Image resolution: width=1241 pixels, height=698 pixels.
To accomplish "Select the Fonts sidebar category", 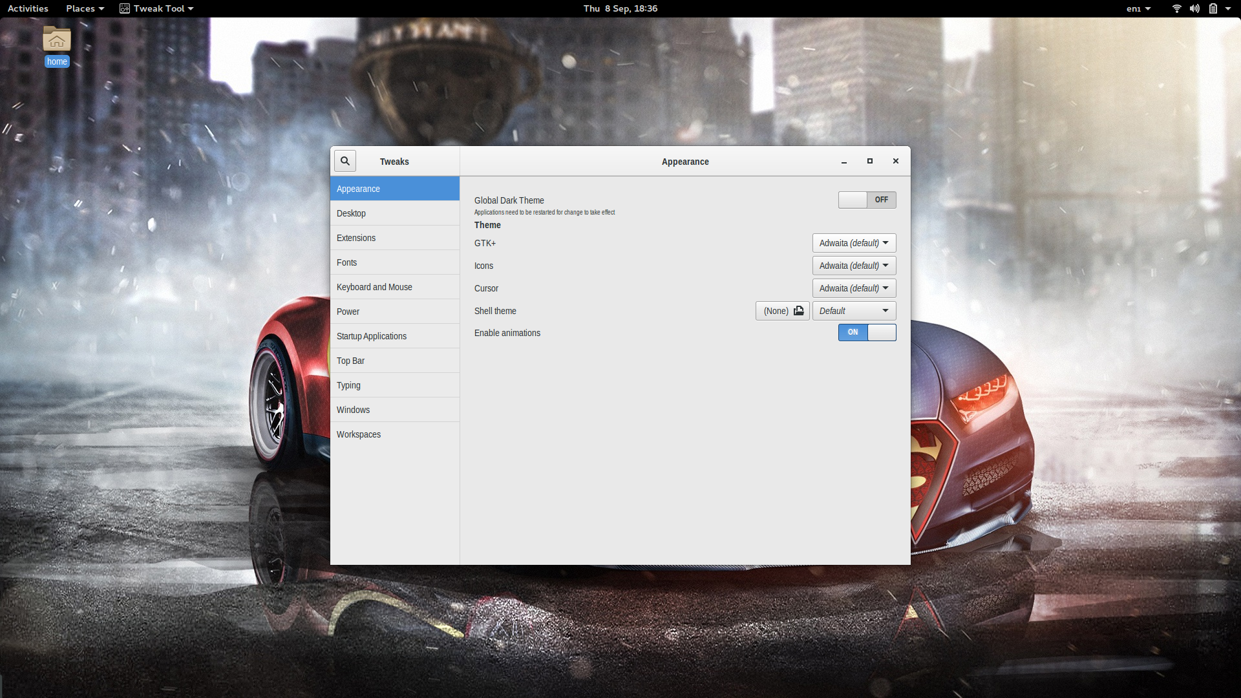I will tap(395, 262).
